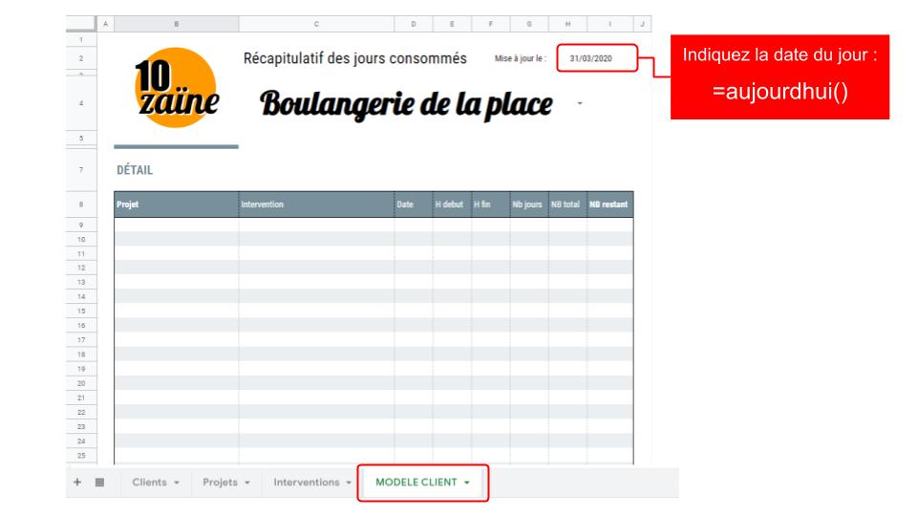
Task: Select the DÉTAIL heading cell
Action: [135, 170]
